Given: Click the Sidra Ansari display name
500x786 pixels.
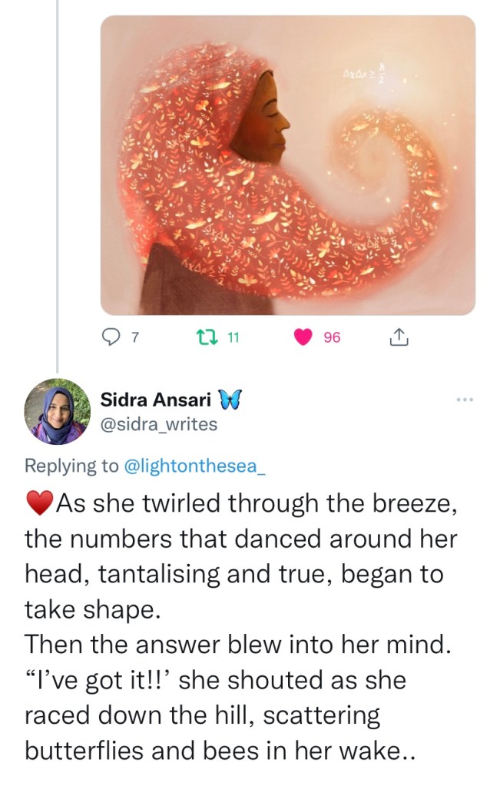Looking at the screenshot, I should point(158,400).
